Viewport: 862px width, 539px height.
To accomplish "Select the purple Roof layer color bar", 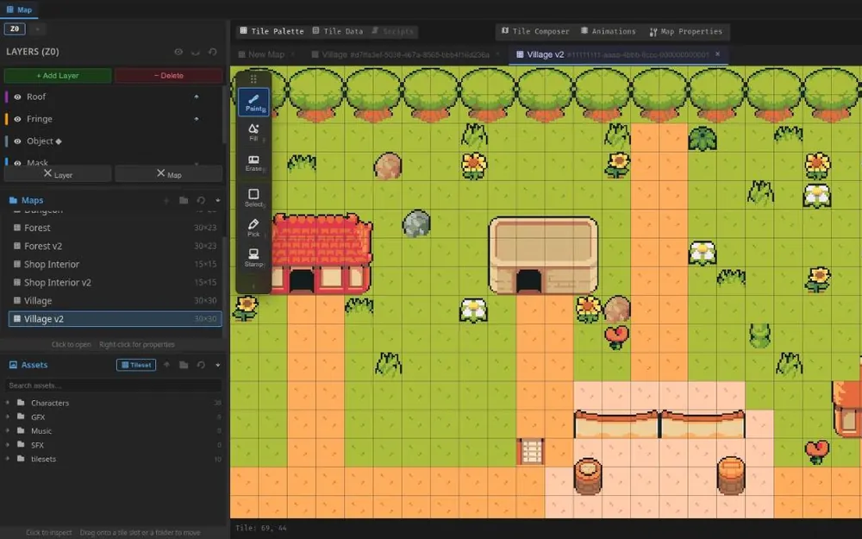I will [x=6, y=97].
